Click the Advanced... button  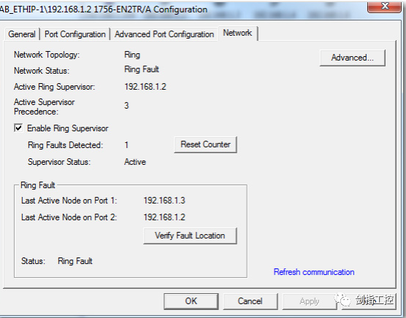click(353, 58)
